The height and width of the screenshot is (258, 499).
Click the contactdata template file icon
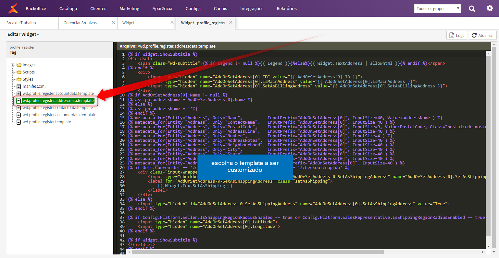click(19, 108)
